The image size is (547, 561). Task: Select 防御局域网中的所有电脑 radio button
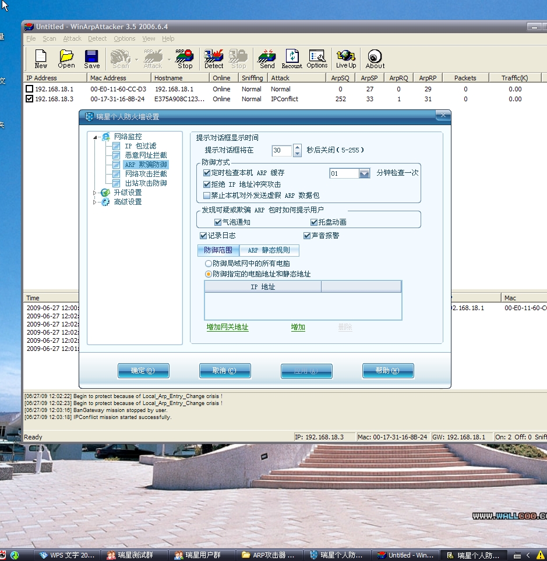209,264
